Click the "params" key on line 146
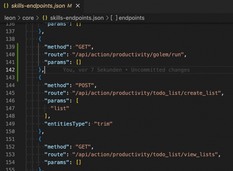The image size is (233, 171). coord(57,101)
